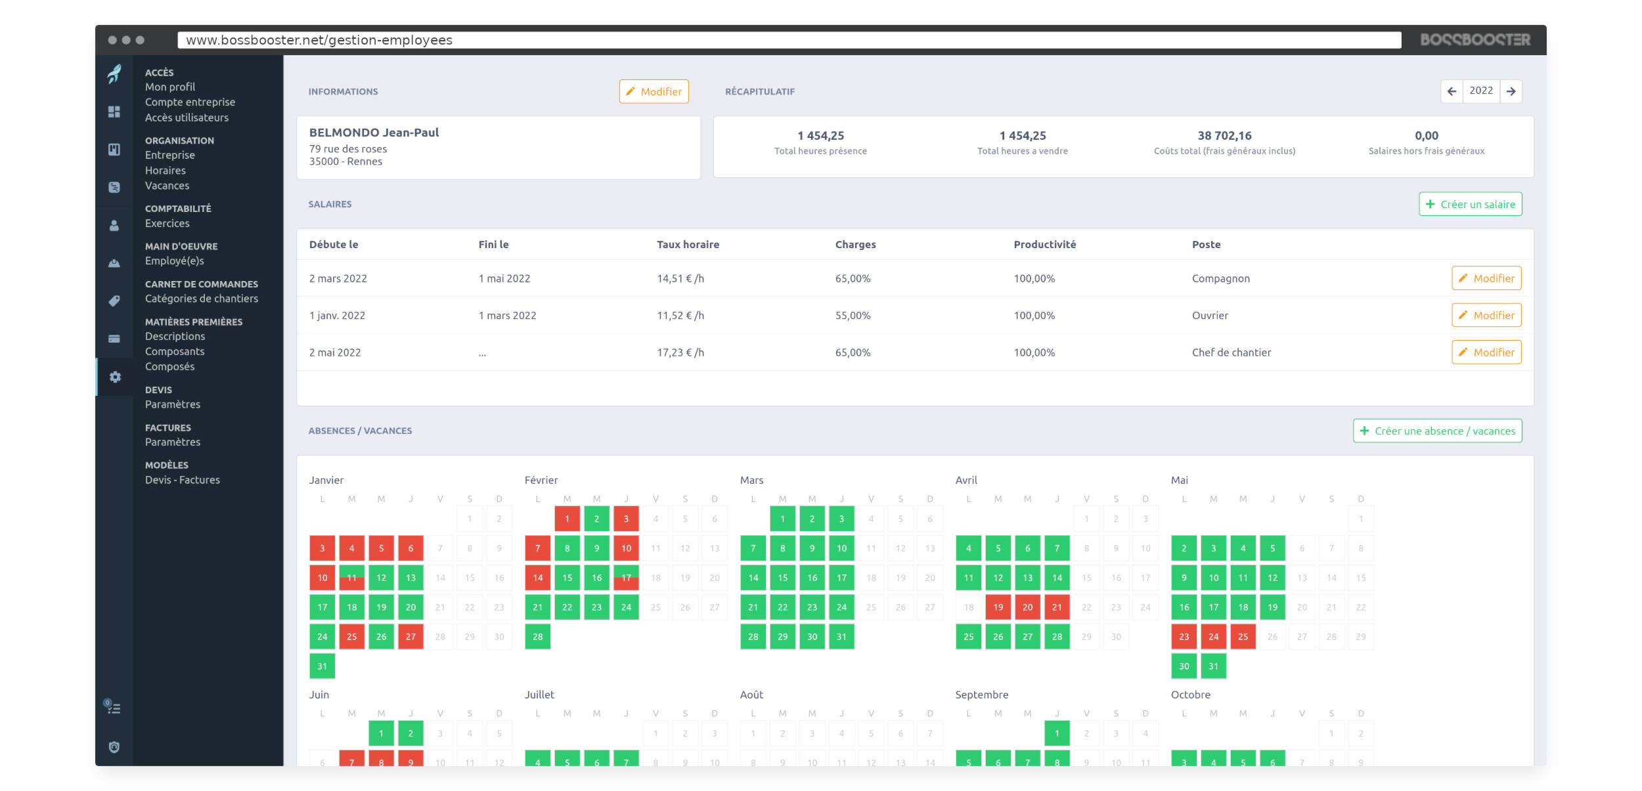Open Compte entreprise menu item
Image resolution: width=1642 pixels, height=791 pixels.
[190, 102]
